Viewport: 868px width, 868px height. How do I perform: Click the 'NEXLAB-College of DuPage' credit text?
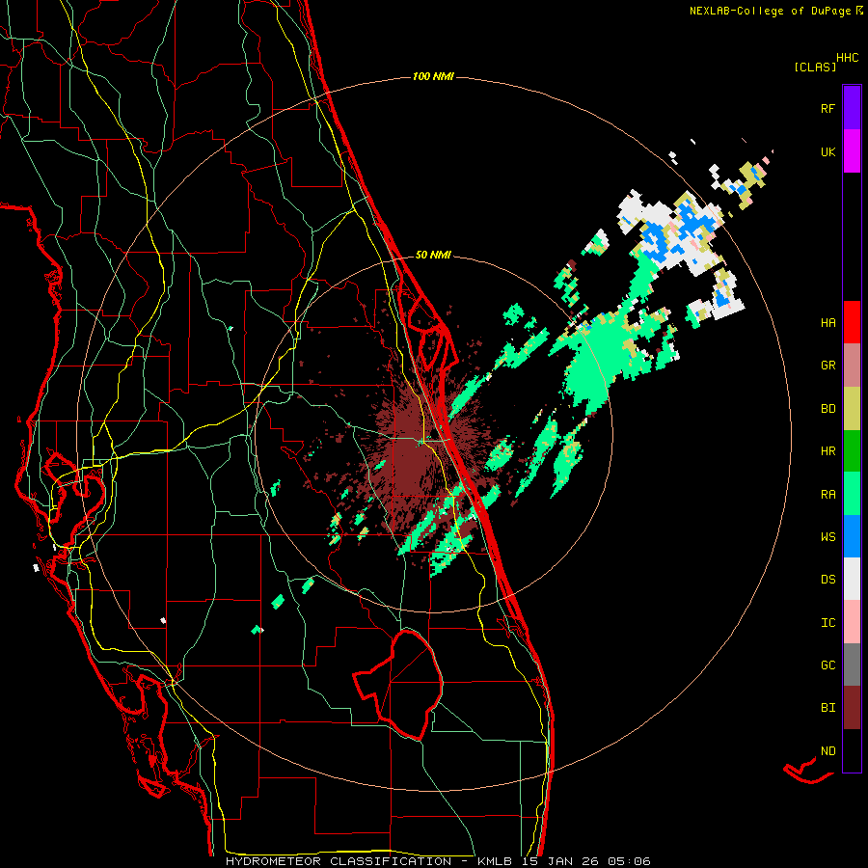[770, 11]
